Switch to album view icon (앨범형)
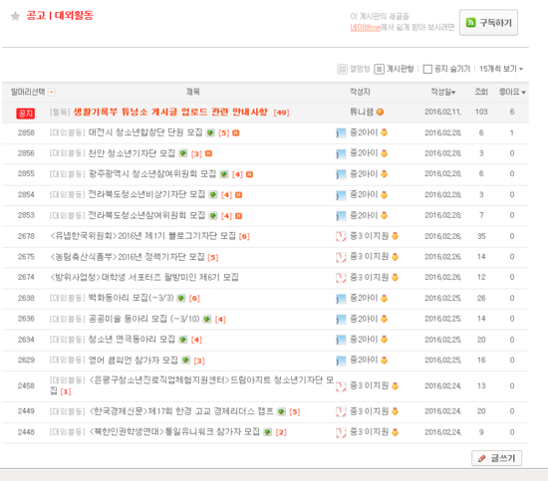Screen dimensions: 548x481 tap(342, 69)
